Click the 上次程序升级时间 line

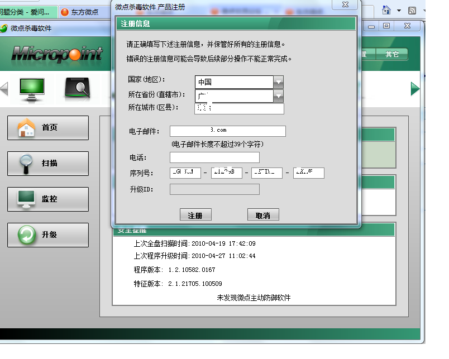coord(194,256)
